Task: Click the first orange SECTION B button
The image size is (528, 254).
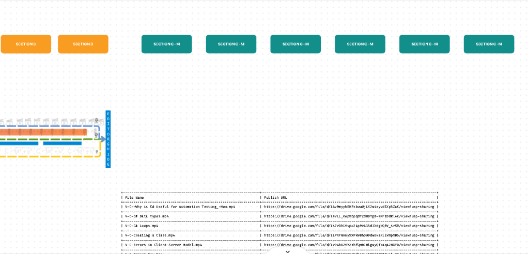Action: [26, 44]
